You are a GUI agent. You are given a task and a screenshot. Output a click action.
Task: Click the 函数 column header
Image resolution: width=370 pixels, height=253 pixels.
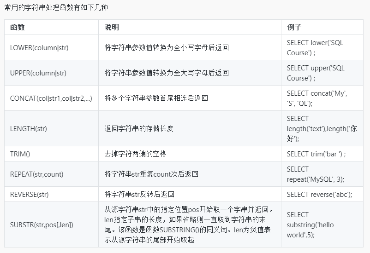coord(18,27)
